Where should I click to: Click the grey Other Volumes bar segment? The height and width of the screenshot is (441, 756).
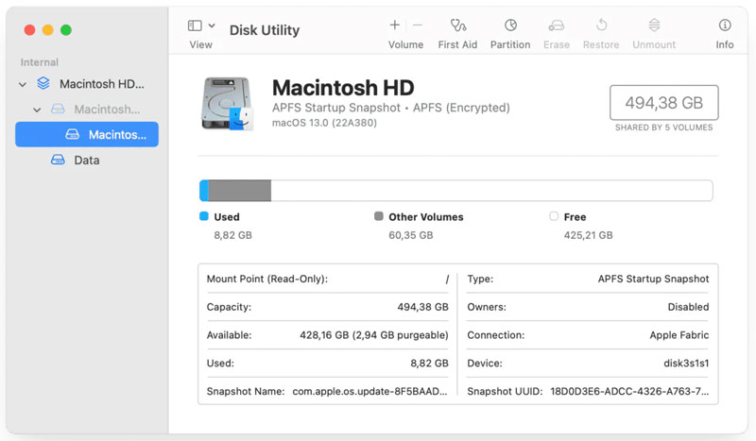[x=240, y=191]
